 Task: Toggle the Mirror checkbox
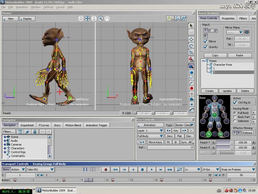[206, 41]
